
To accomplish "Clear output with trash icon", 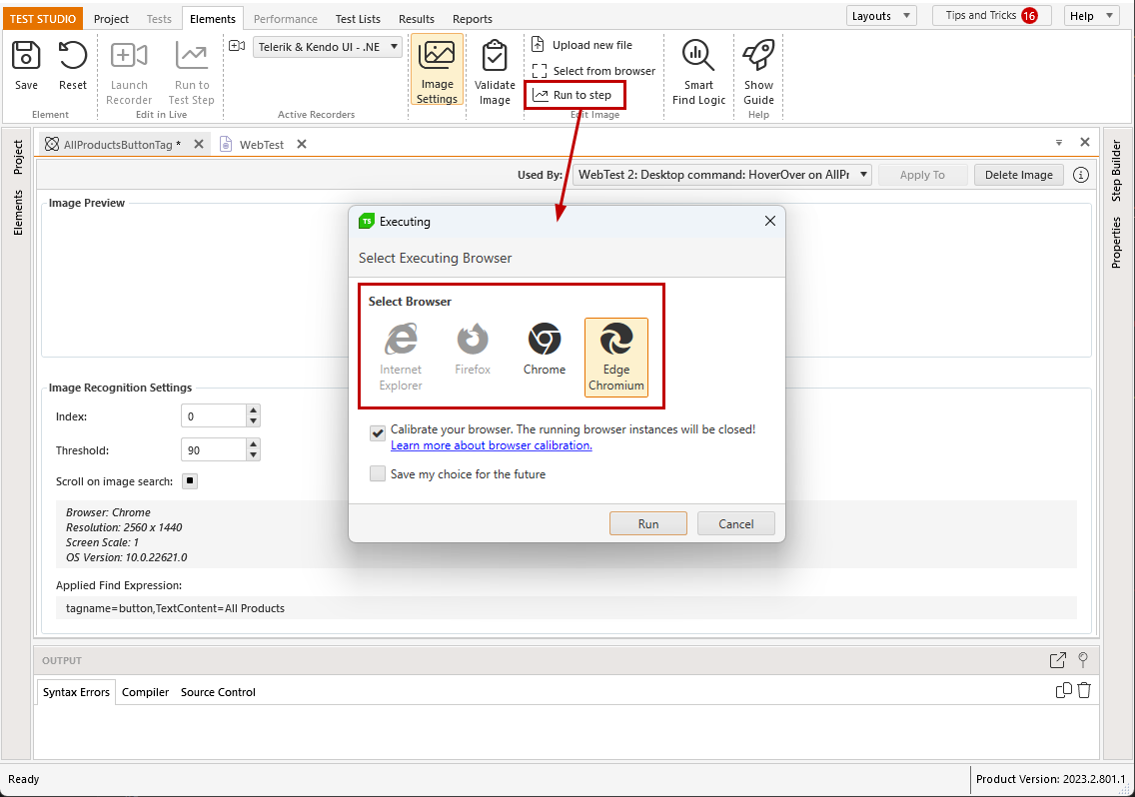I will 1084,690.
